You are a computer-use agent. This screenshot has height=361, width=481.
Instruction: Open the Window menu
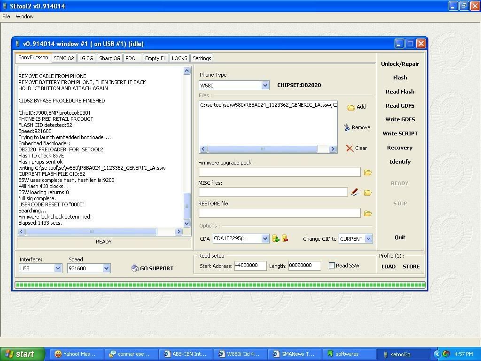pyautogui.click(x=24, y=16)
